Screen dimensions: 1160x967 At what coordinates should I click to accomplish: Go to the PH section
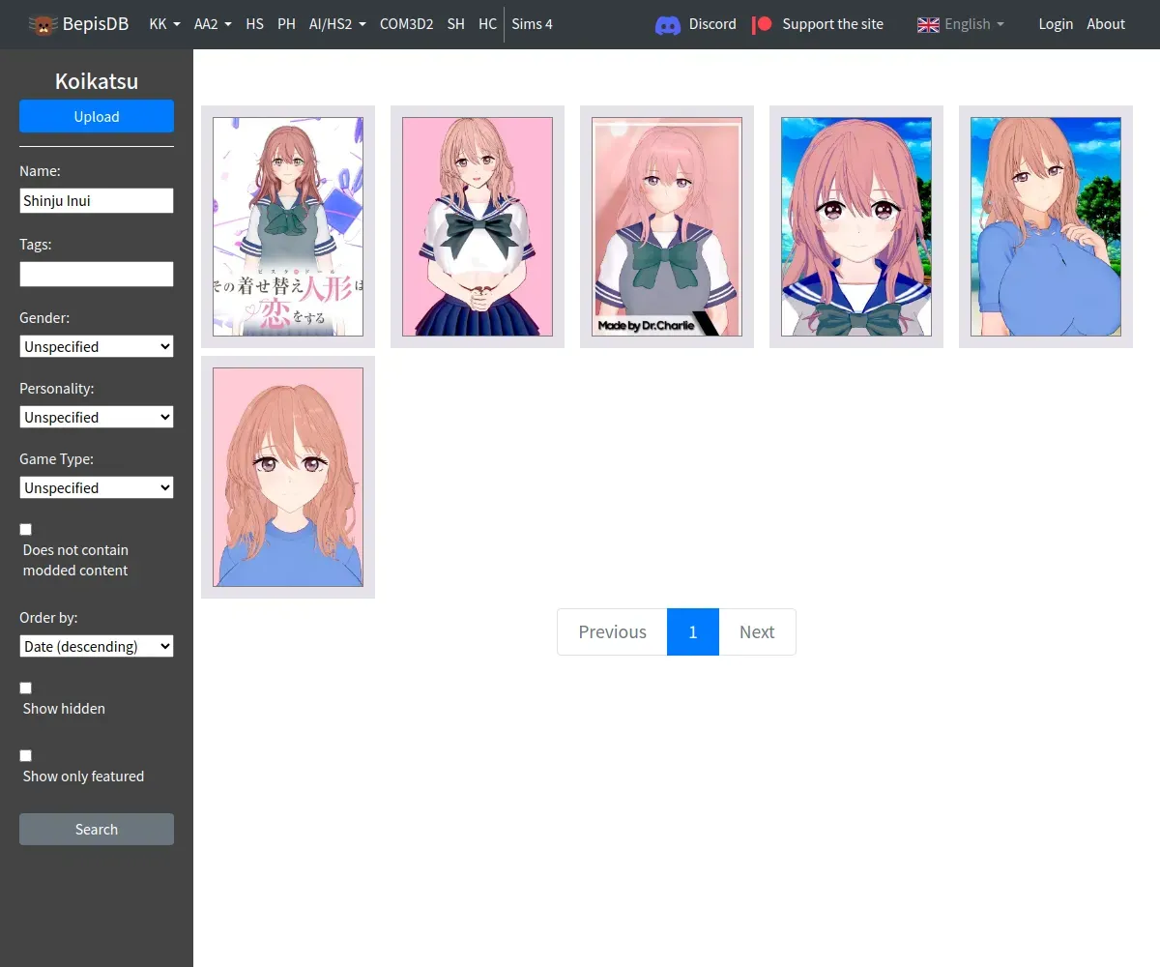tap(286, 24)
